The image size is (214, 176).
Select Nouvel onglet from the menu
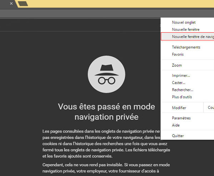(184, 22)
